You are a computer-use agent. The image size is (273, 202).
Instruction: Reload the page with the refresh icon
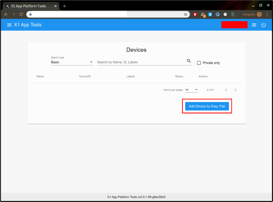[x=21, y=14]
